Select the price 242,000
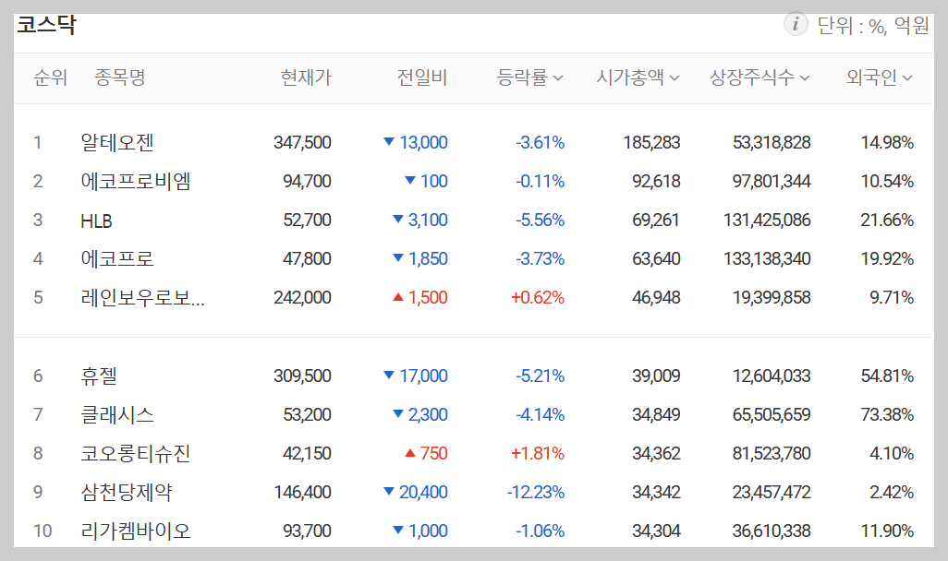This screenshot has width=948, height=561. [302, 298]
